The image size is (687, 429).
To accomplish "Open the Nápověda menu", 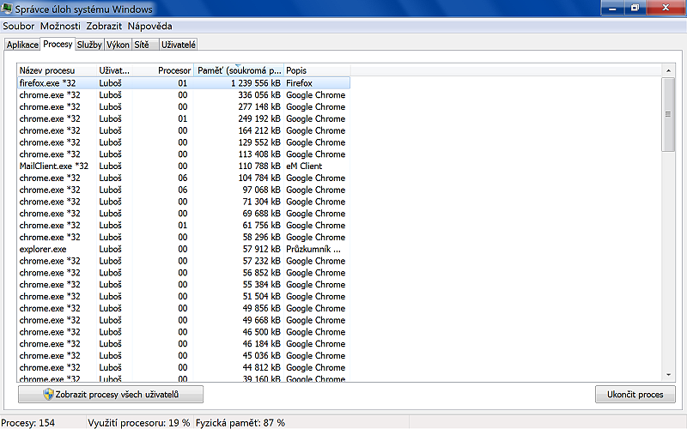I will pyautogui.click(x=150, y=27).
